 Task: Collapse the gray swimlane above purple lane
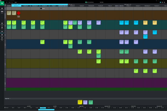5,69
